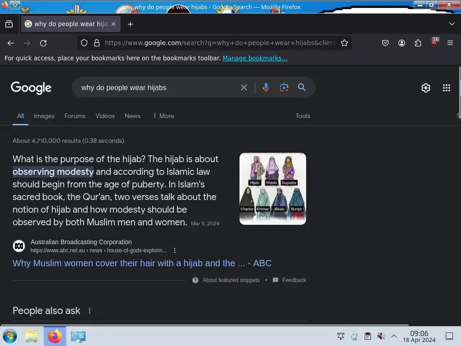Open Firefox account icon
The width and height of the screenshot is (461, 346).
tap(402, 43)
